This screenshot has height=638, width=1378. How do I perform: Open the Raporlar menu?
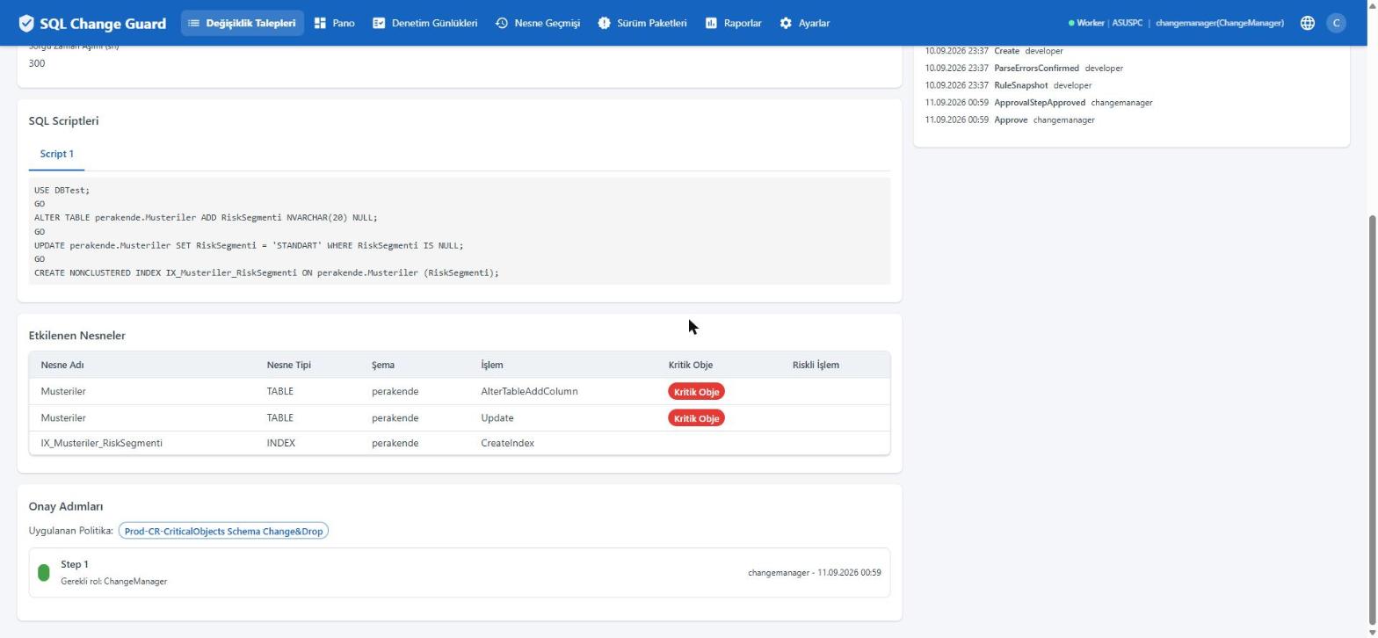click(x=733, y=24)
